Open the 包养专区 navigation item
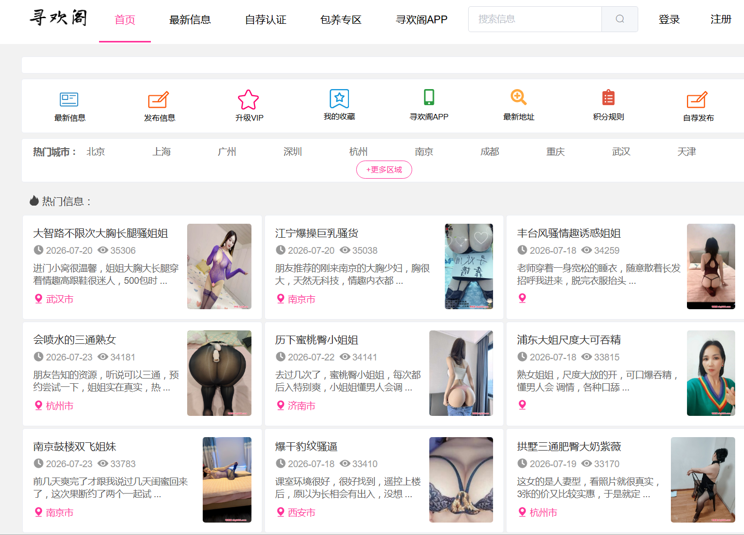744x535 pixels. point(341,20)
